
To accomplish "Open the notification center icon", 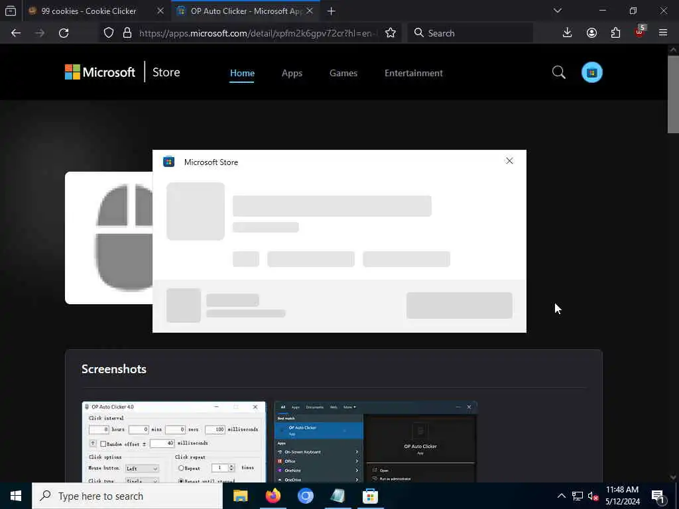I will (x=658, y=496).
